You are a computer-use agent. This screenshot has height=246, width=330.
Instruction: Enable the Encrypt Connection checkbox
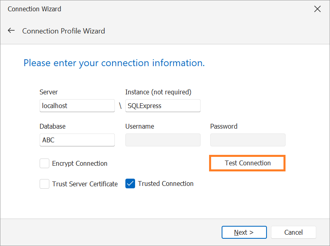(x=44, y=163)
